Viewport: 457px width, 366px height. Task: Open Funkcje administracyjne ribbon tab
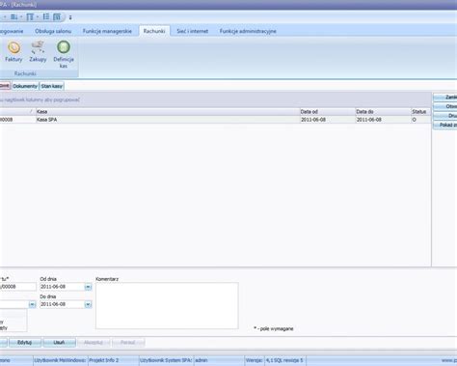click(x=248, y=31)
